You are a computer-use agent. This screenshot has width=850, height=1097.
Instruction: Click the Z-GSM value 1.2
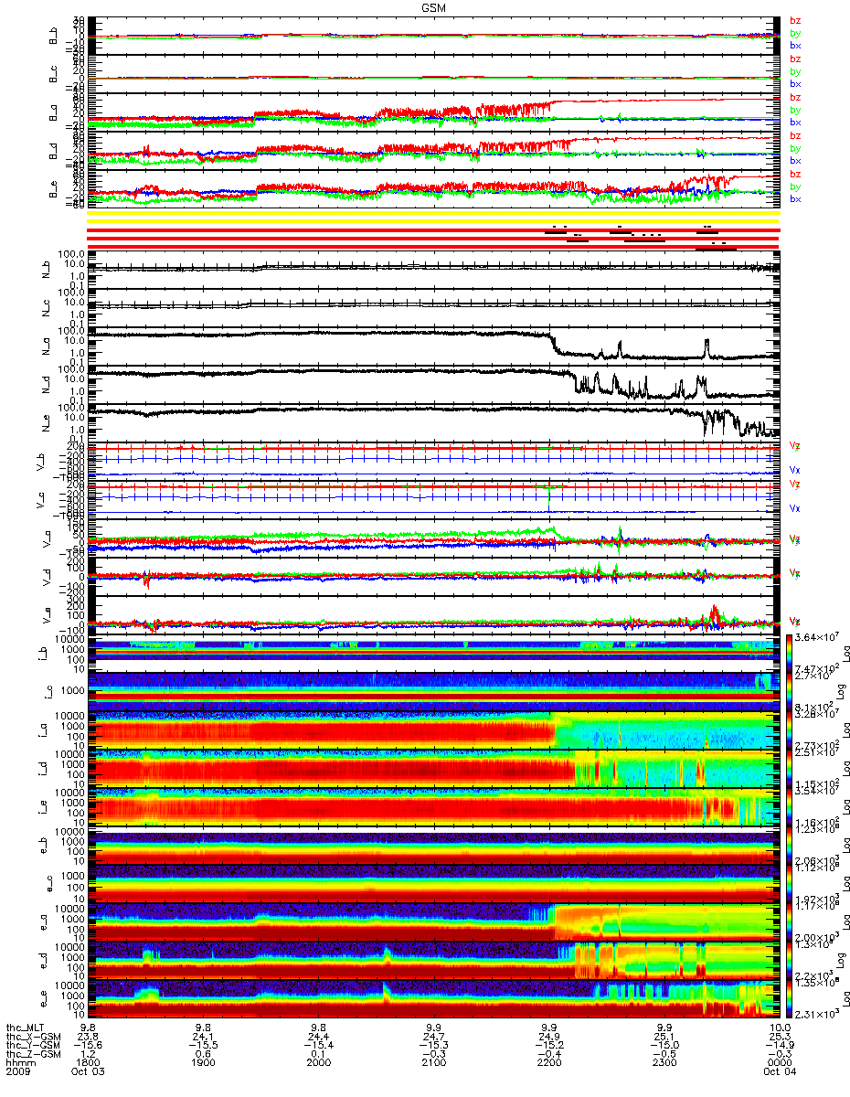87,1054
